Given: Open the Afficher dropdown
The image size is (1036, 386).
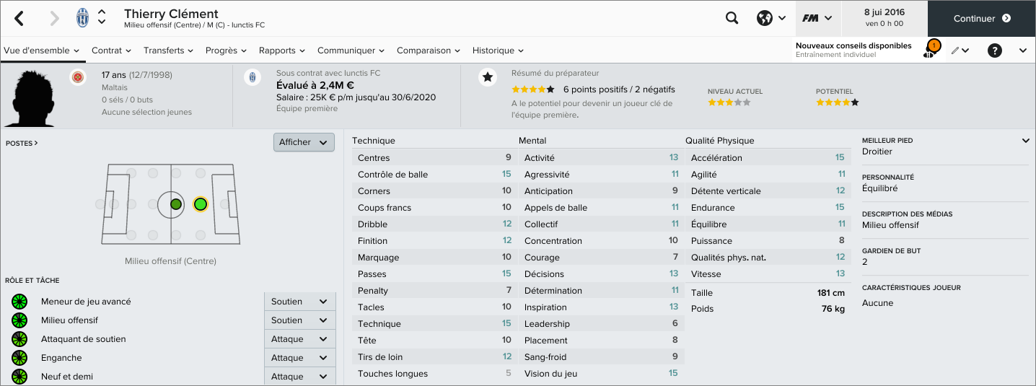Looking at the screenshot, I should (304, 142).
